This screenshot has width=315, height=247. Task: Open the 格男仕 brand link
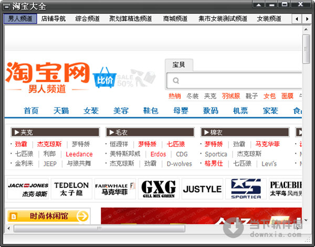pos(214,164)
